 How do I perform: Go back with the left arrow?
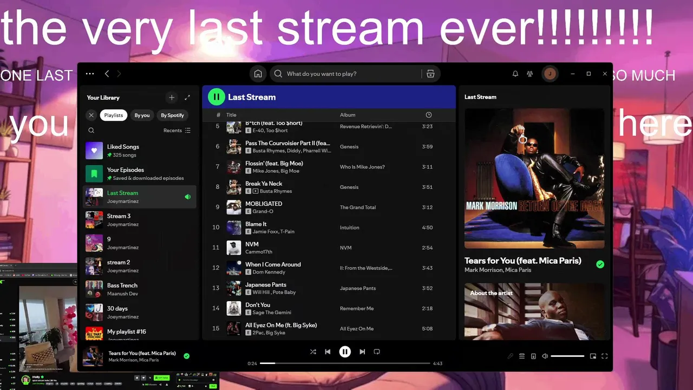click(x=107, y=74)
